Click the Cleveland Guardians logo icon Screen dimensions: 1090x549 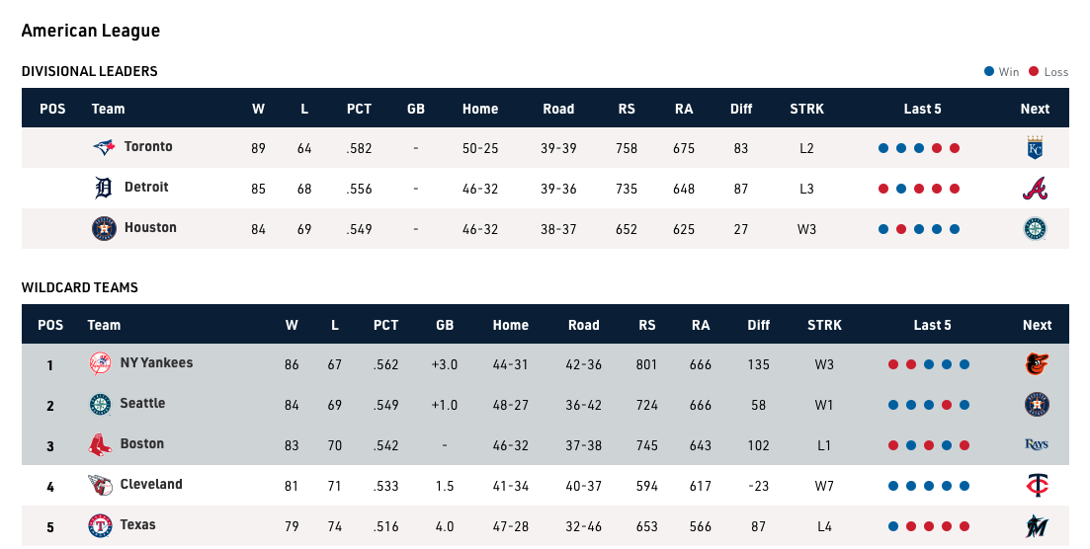(x=100, y=486)
